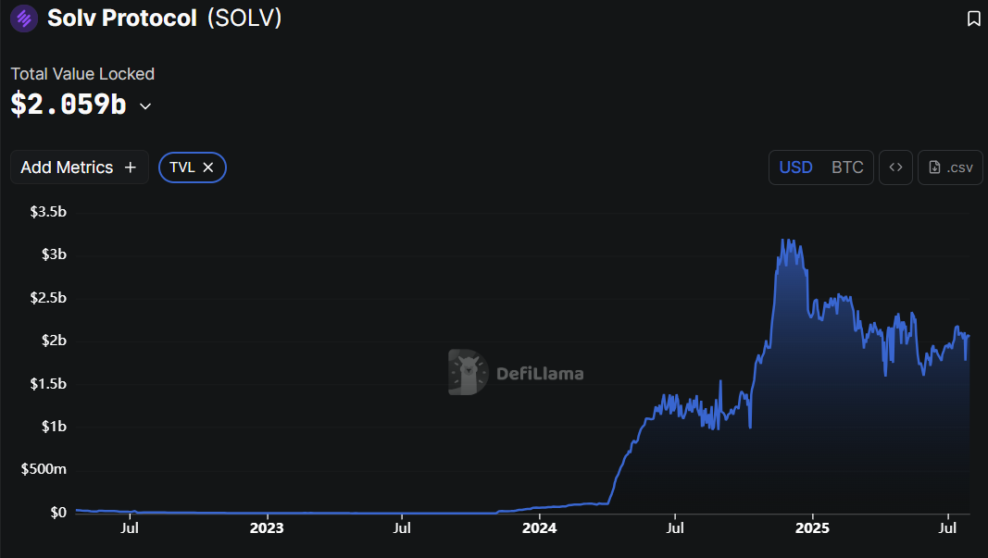Expand the Total Value Locked dropdown chevron
The height and width of the screenshot is (558, 988).
click(x=144, y=106)
